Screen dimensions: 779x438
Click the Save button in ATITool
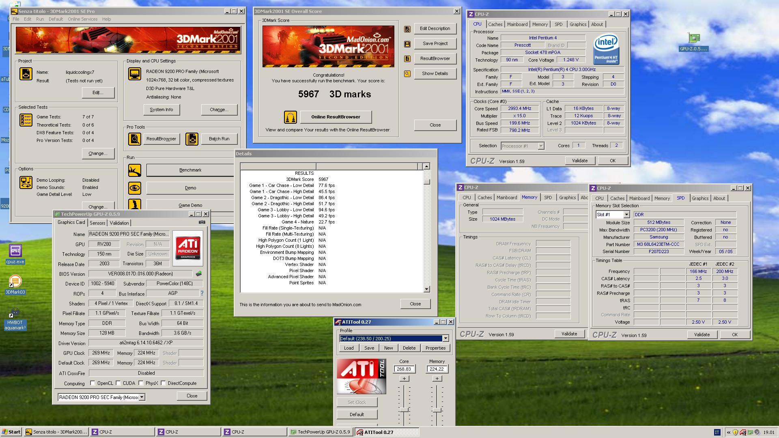pos(369,348)
